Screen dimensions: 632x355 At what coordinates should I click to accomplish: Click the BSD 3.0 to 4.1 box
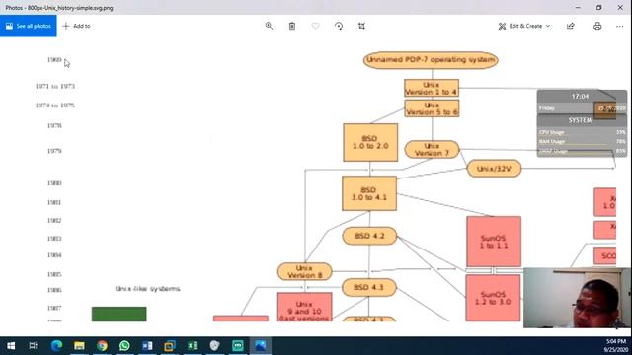pos(369,193)
